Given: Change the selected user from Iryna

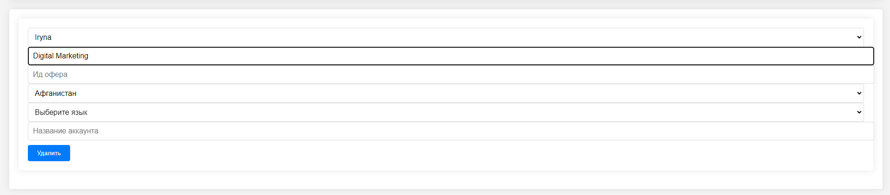Looking at the screenshot, I should point(446,37).
